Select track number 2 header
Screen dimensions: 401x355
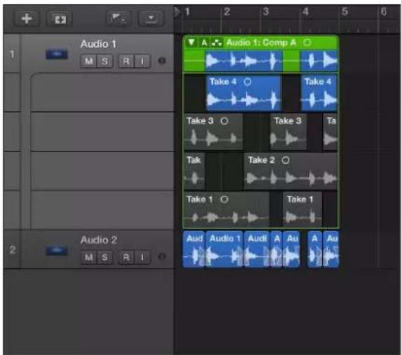(12, 250)
